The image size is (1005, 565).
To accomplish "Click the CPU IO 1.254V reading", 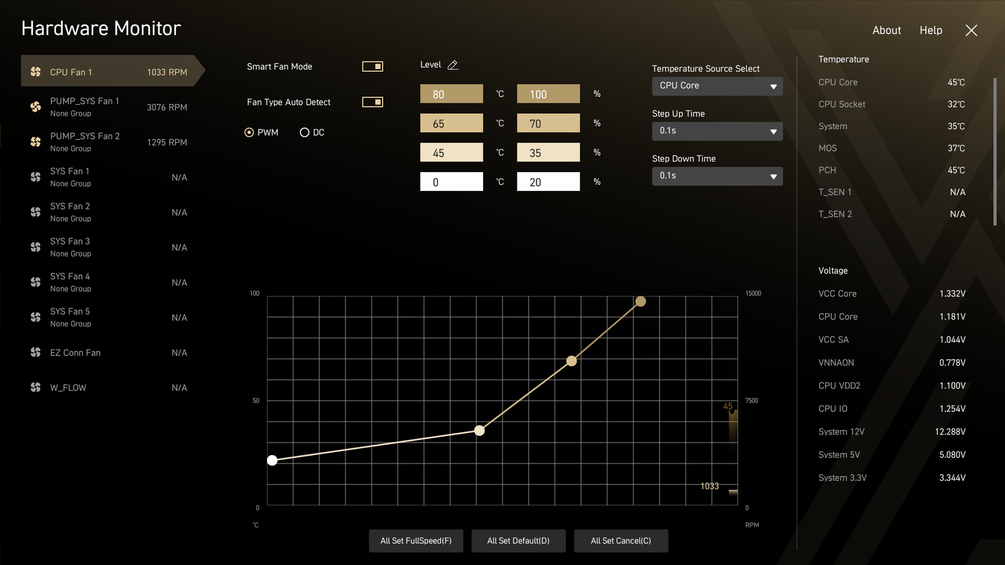I will coord(892,409).
